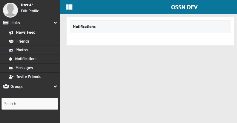
Task: Click the Groups people icon
Action: coord(6,86)
